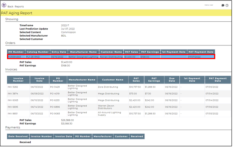233x147 pixels.
Task: Click selected manufacturer value BDL
Action: (64, 36)
